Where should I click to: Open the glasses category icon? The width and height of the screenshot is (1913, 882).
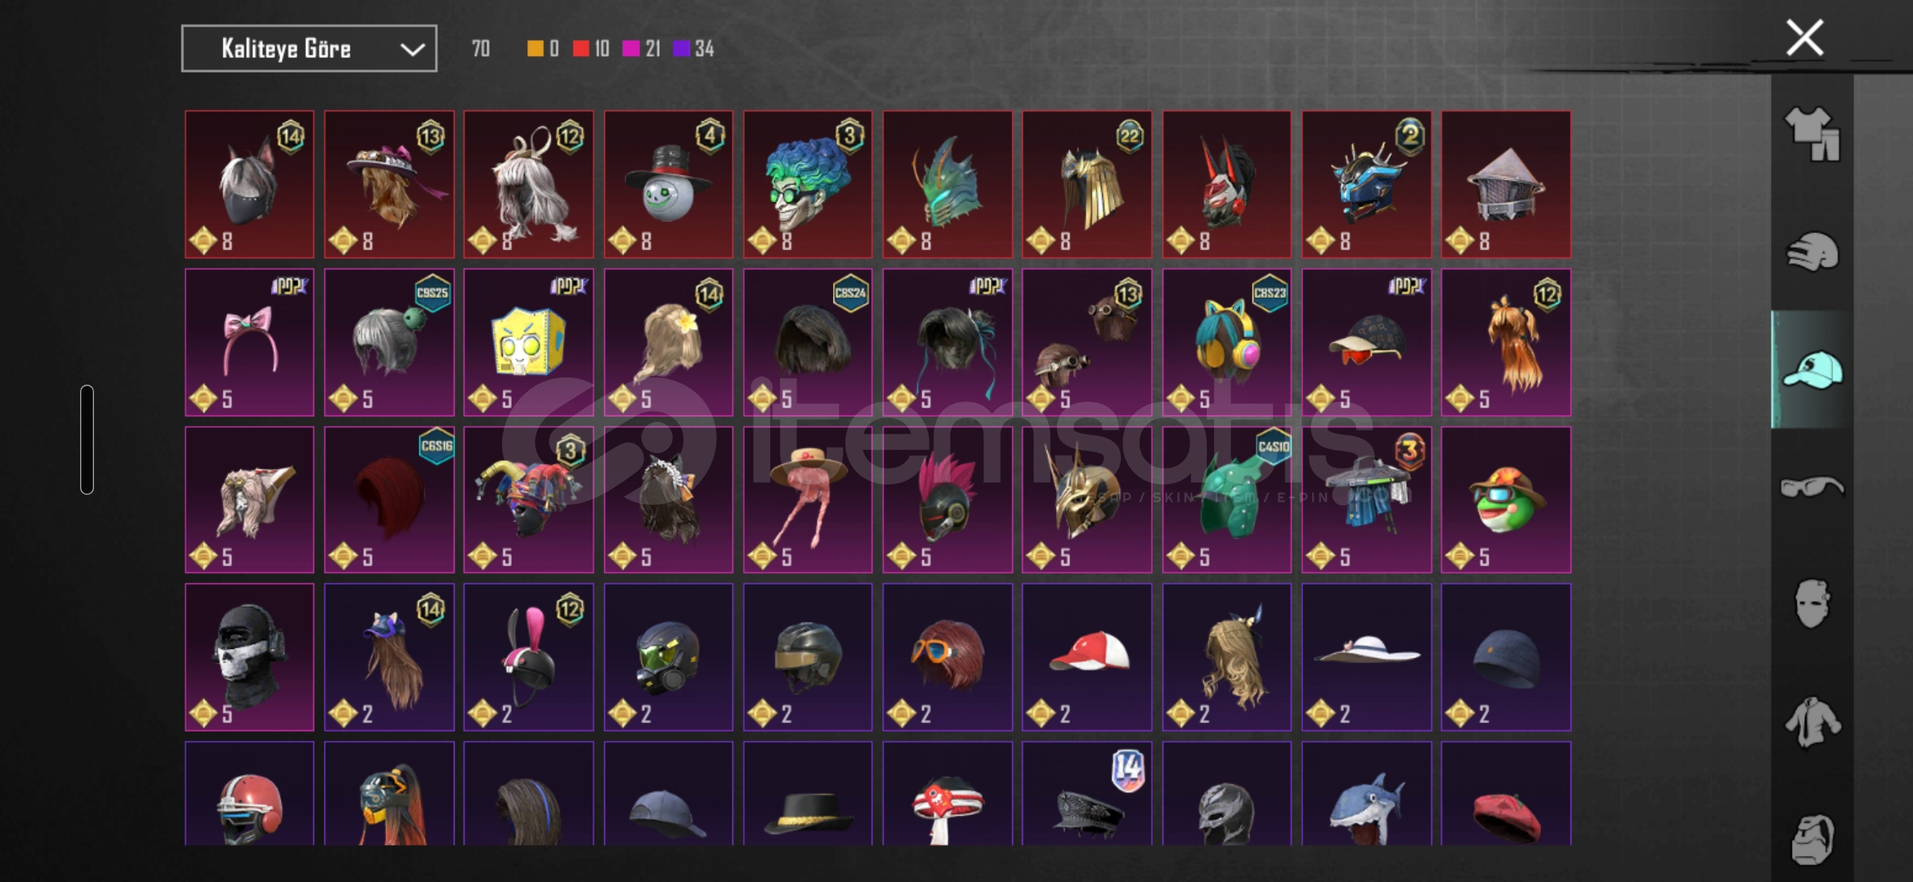(1812, 487)
